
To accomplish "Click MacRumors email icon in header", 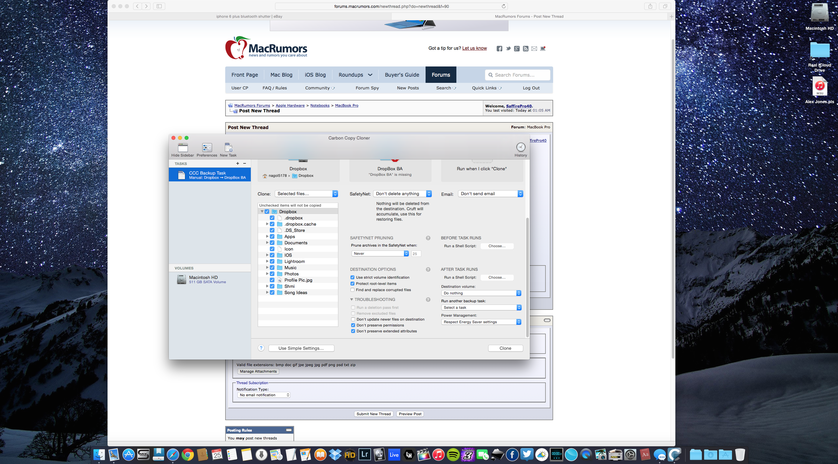I will click(x=534, y=48).
